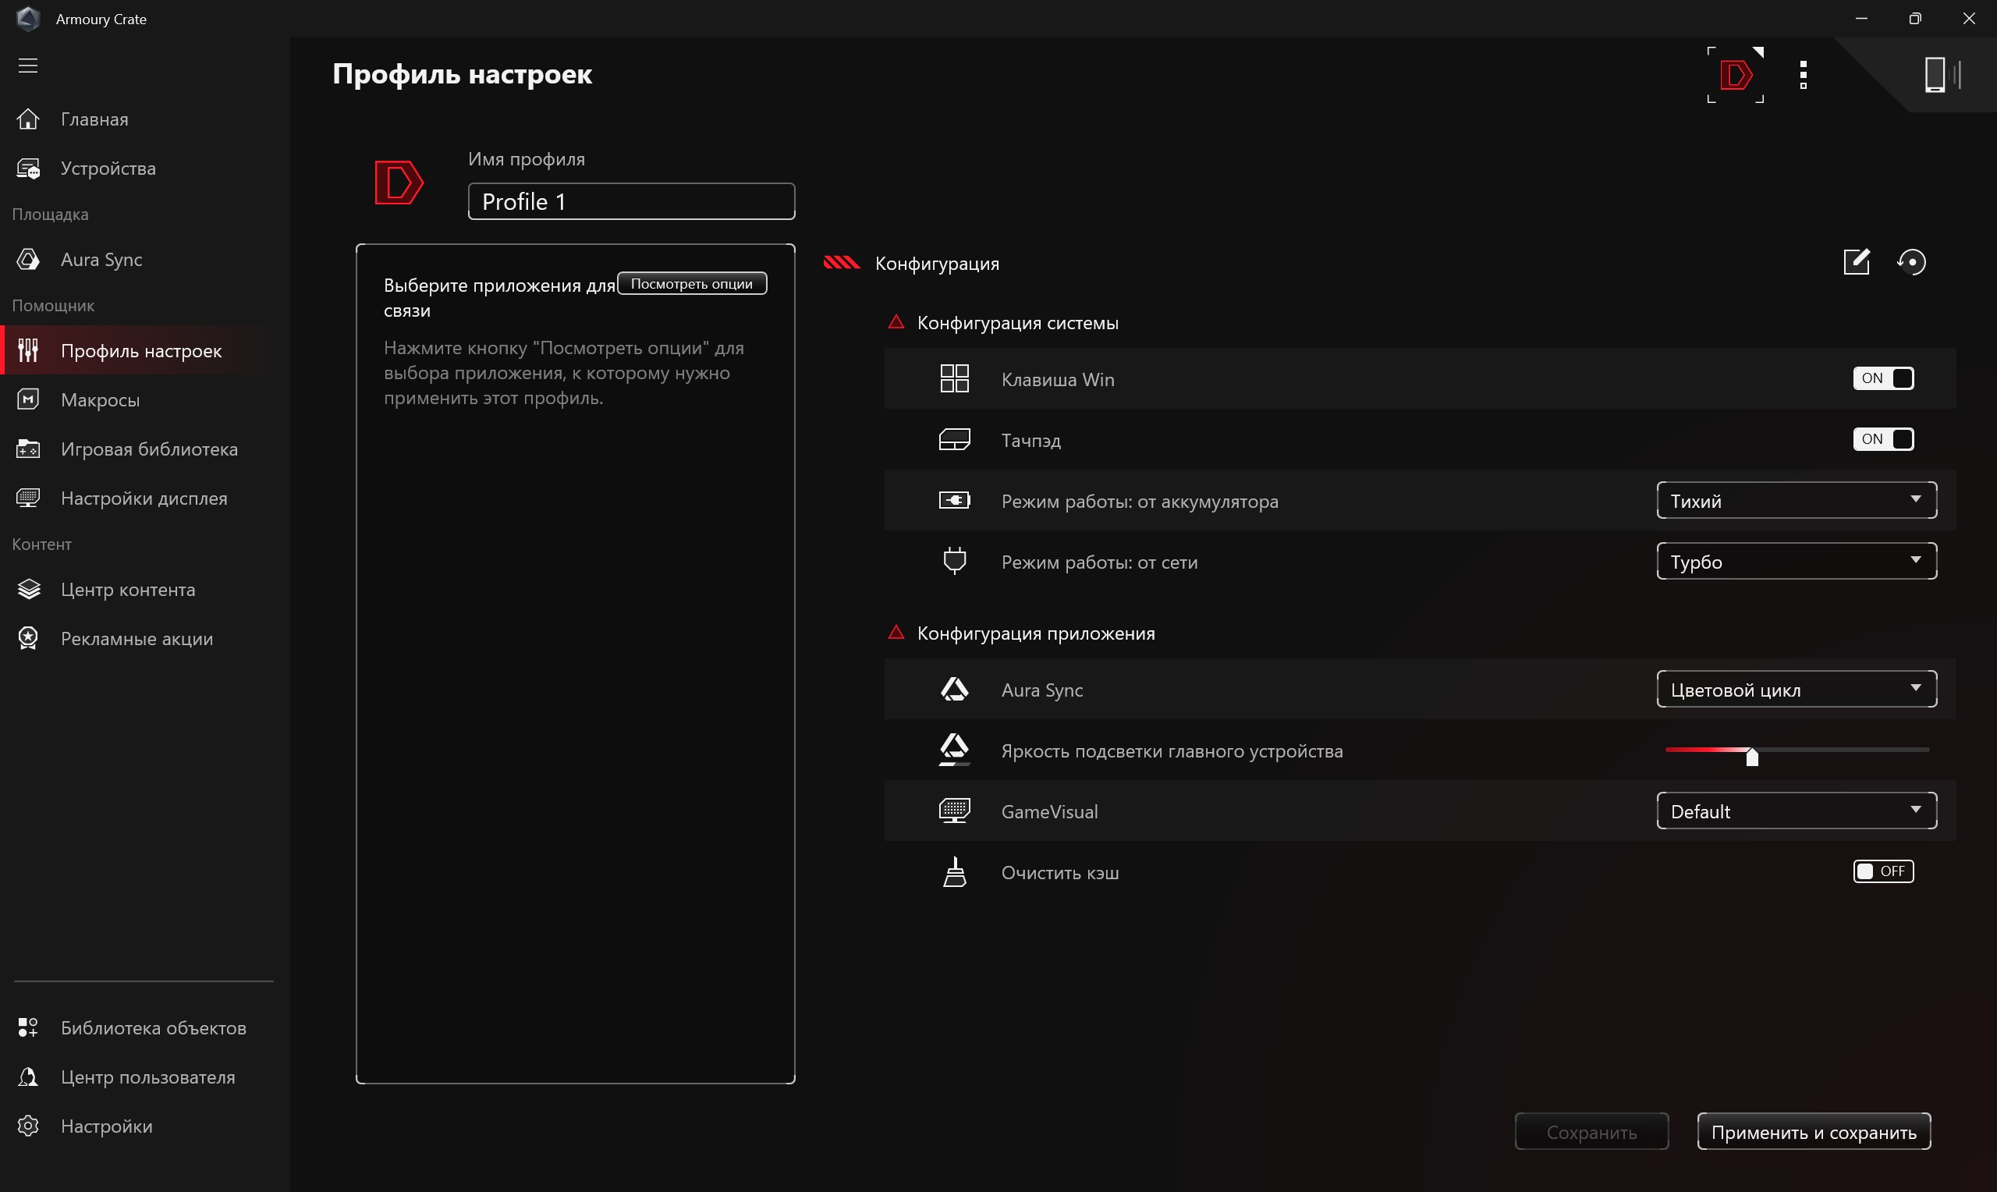This screenshot has height=1192, width=1997.
Task: Open plugged-in mode dropdown showing Турбо
Action: click(1797, 561)
